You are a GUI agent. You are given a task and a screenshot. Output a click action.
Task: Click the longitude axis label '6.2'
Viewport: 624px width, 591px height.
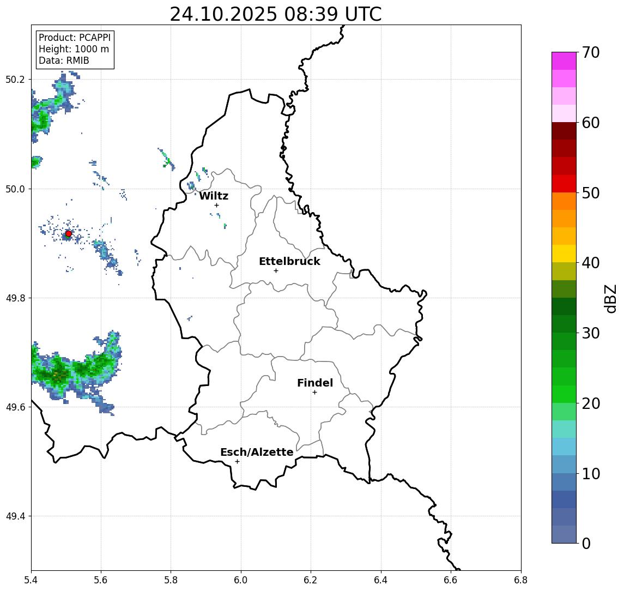coord(311,580)
